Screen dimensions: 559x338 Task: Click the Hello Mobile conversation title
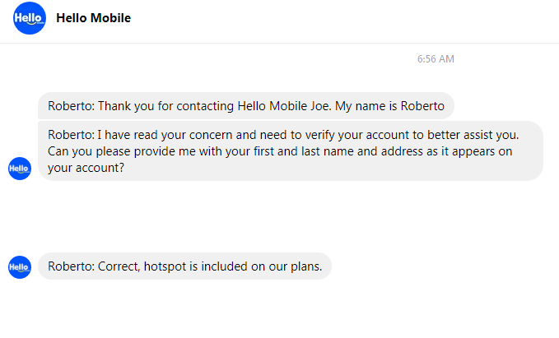(x=93, y=18)
